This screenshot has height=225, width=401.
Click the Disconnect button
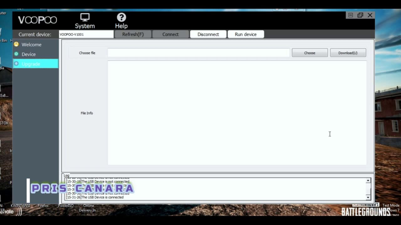click(208, 34)
